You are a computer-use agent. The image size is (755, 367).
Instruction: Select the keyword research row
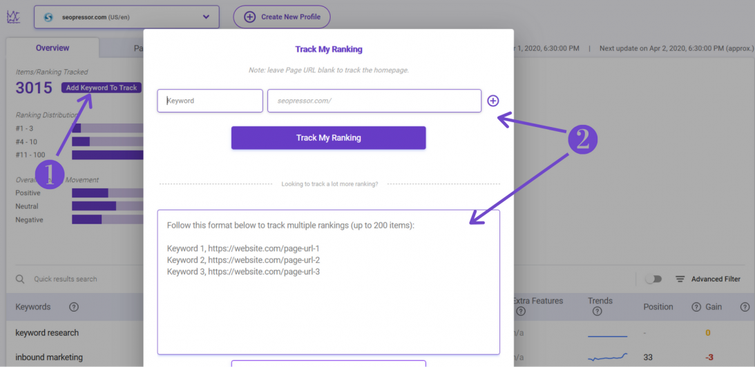click(x=47, y=333)
